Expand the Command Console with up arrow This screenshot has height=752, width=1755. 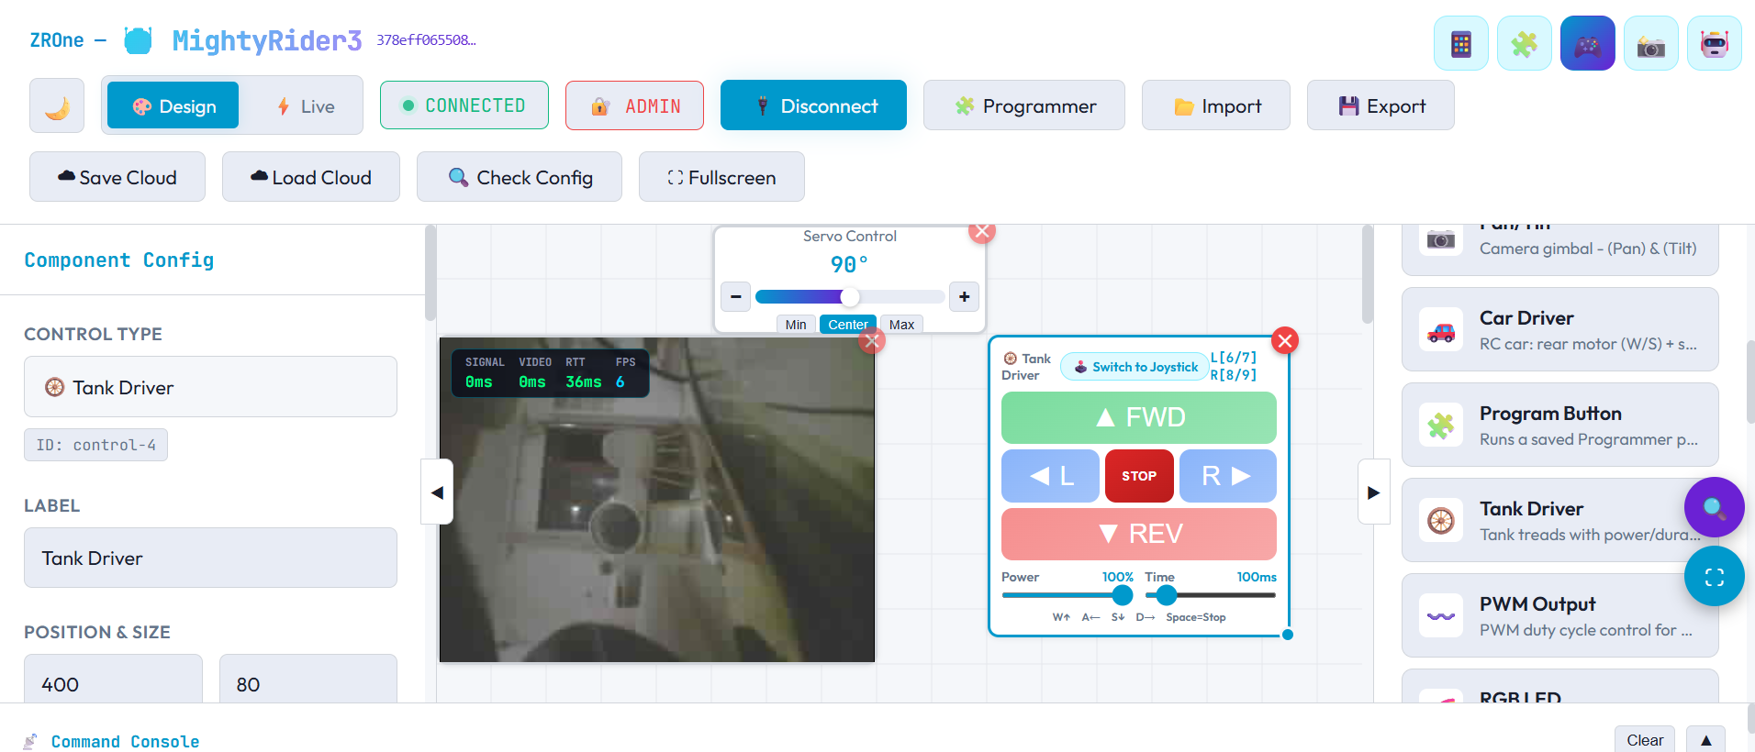(x=1705, y=739)
